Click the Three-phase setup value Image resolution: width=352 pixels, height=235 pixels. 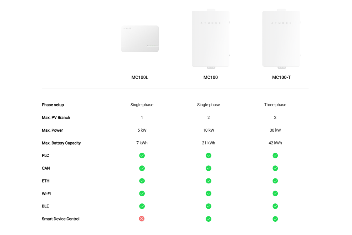(275, 105)
